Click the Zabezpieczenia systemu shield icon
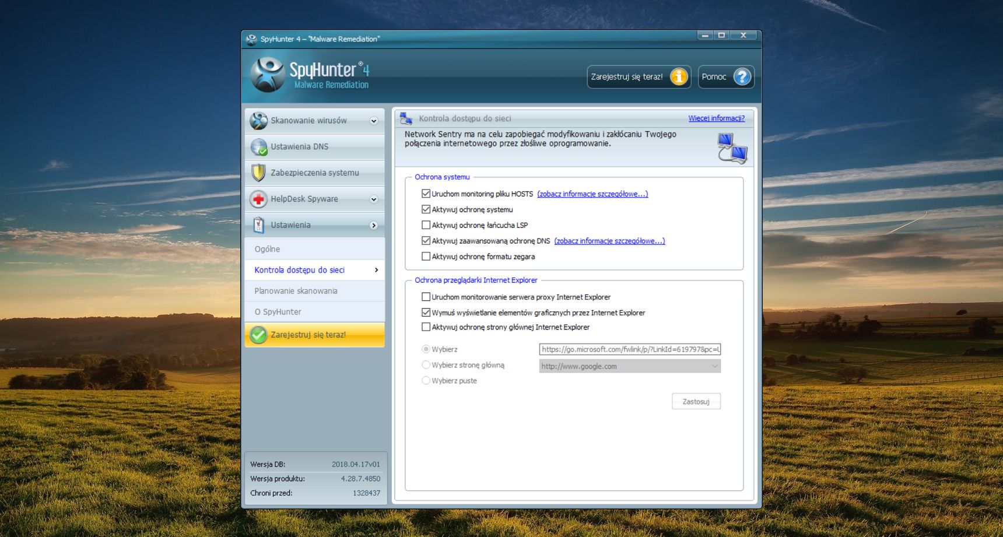 258,173
